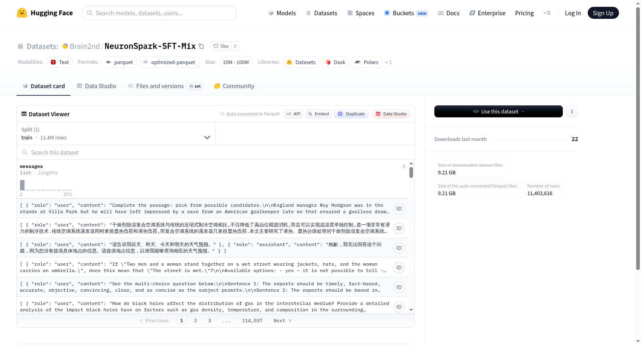Like the NeuronSpark-SFT-Mix dataset

pos(221,46)
